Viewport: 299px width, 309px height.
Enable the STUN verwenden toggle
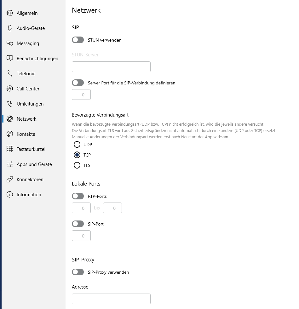(78, 40)
